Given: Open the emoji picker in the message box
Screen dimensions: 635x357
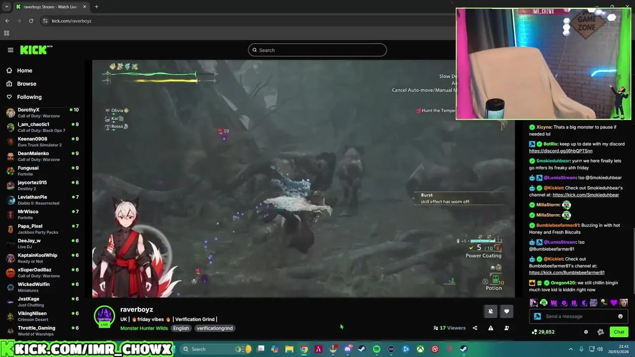Looking at the screenshot, I should pos(620,316).
